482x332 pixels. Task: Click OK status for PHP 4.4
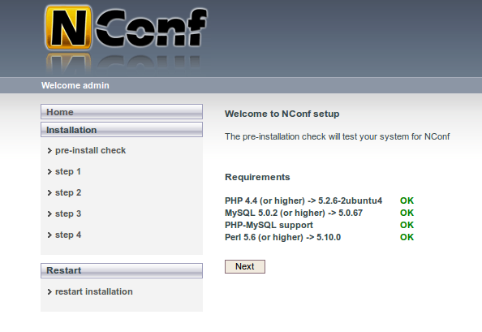click(407, 200)
